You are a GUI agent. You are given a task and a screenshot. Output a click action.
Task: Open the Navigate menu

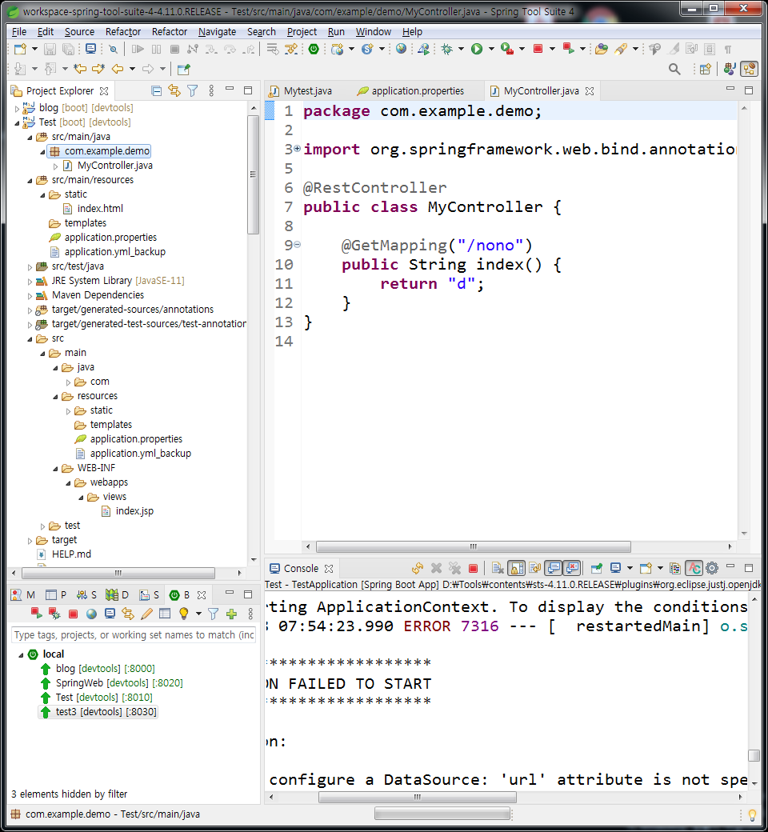point(217,32)
